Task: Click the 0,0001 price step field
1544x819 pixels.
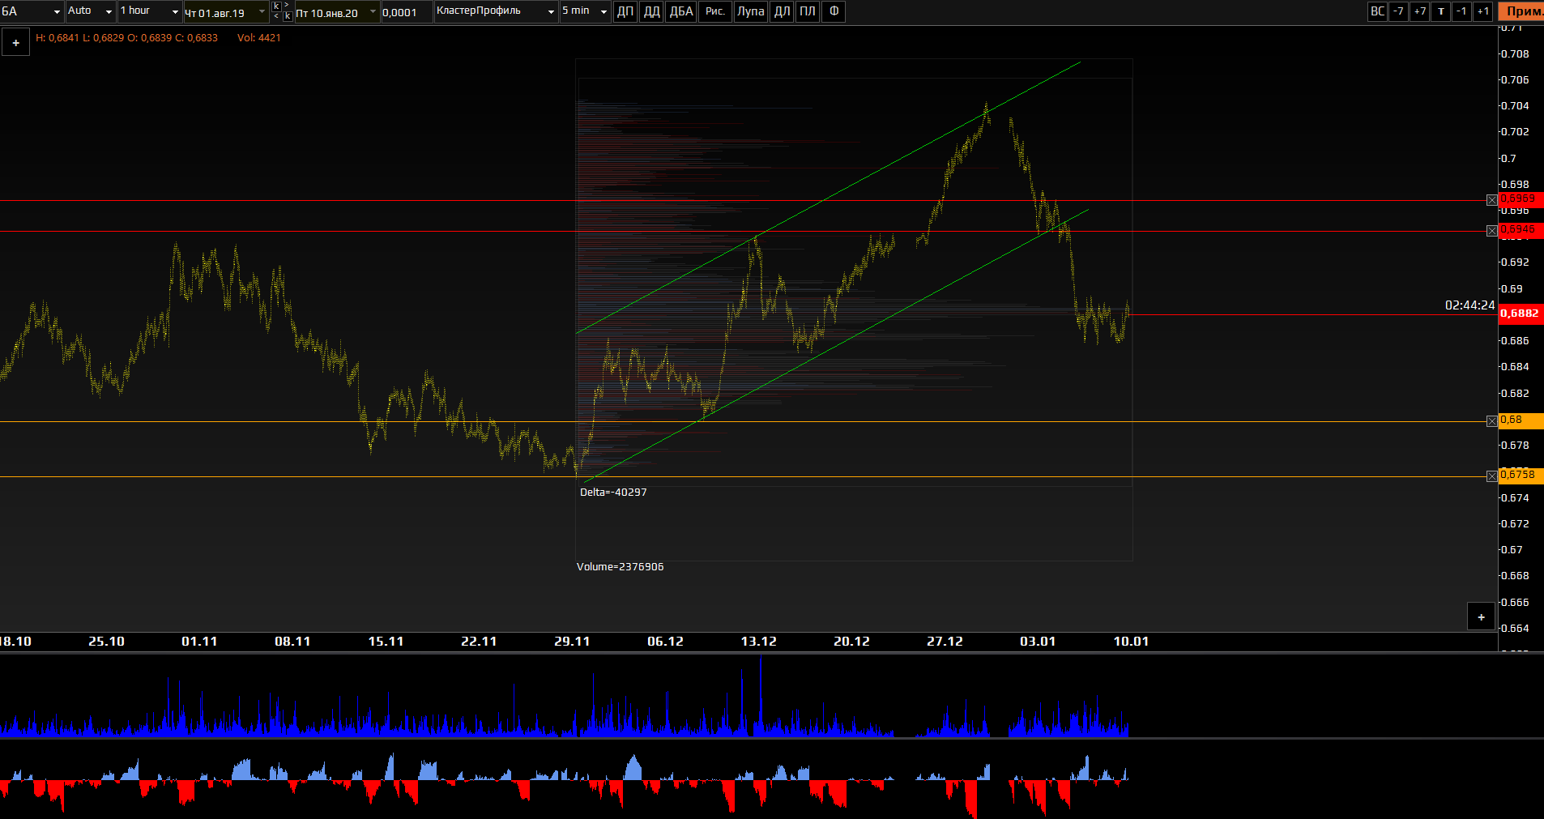Action: click(406, 12)
